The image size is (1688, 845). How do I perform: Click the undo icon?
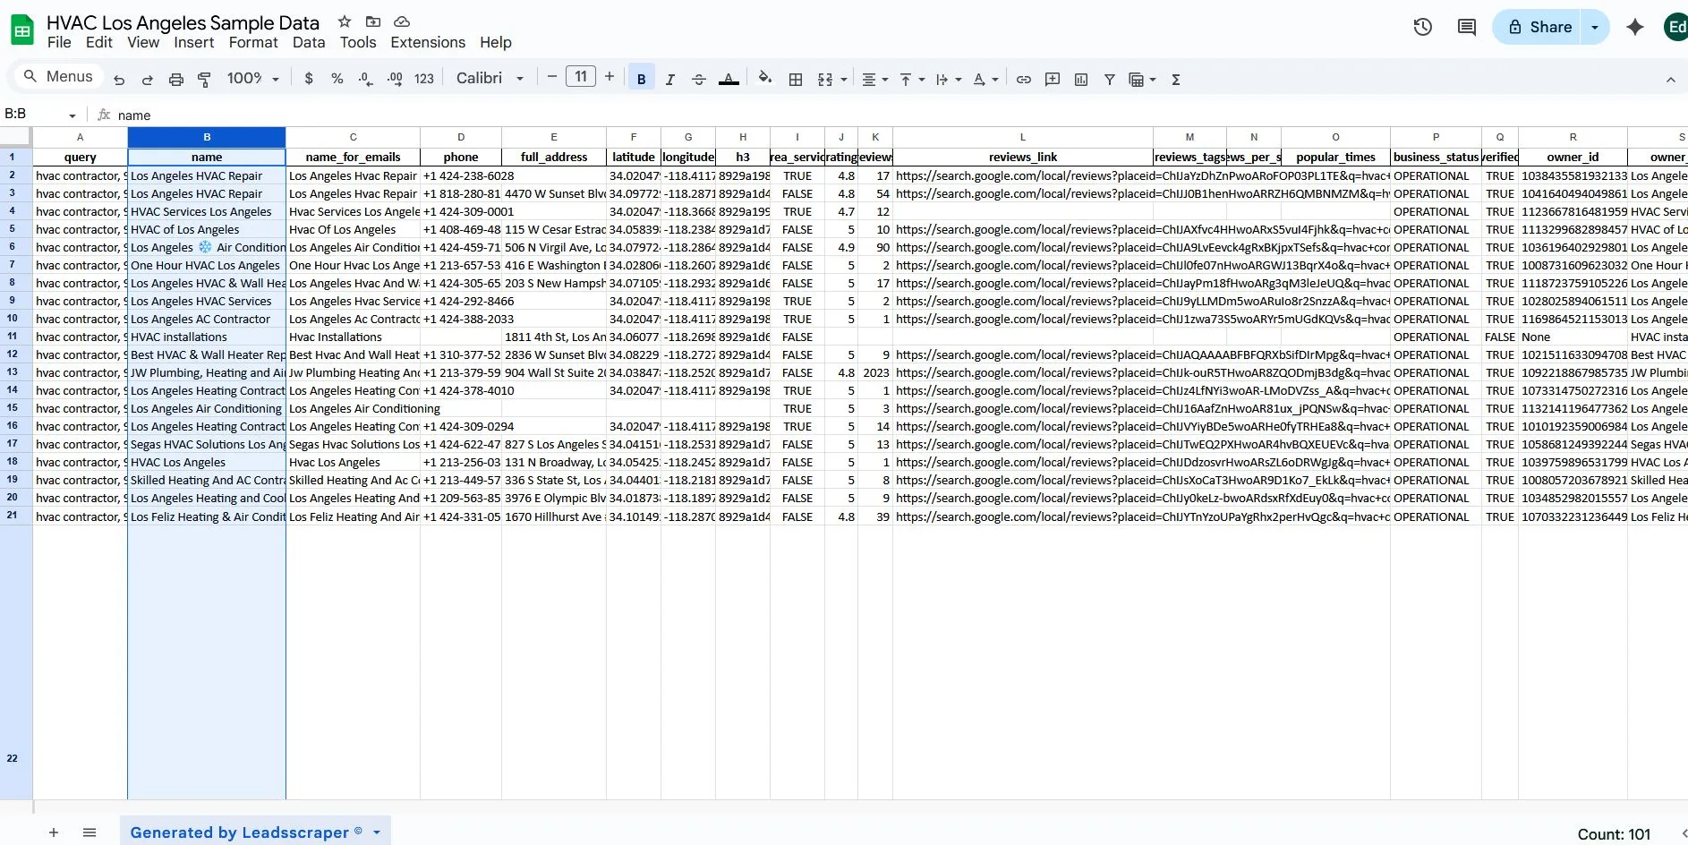[x=119, y=80]
